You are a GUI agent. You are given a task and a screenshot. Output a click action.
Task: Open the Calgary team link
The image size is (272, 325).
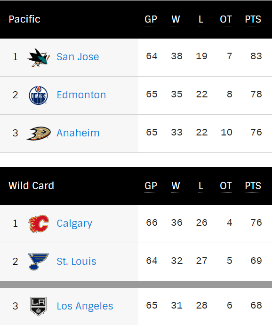tap(74, 224)
